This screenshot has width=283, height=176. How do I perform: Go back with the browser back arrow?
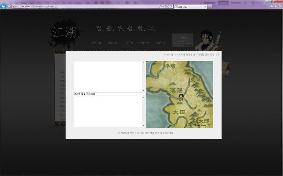[3, 6]
